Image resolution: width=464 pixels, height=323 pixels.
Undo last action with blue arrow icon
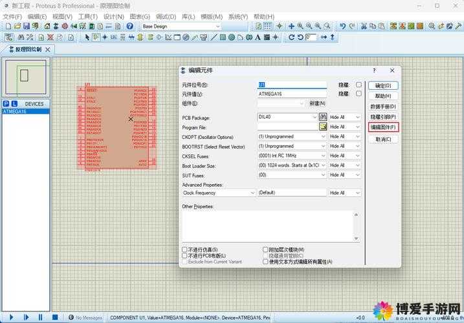click(x=343, y=26)
